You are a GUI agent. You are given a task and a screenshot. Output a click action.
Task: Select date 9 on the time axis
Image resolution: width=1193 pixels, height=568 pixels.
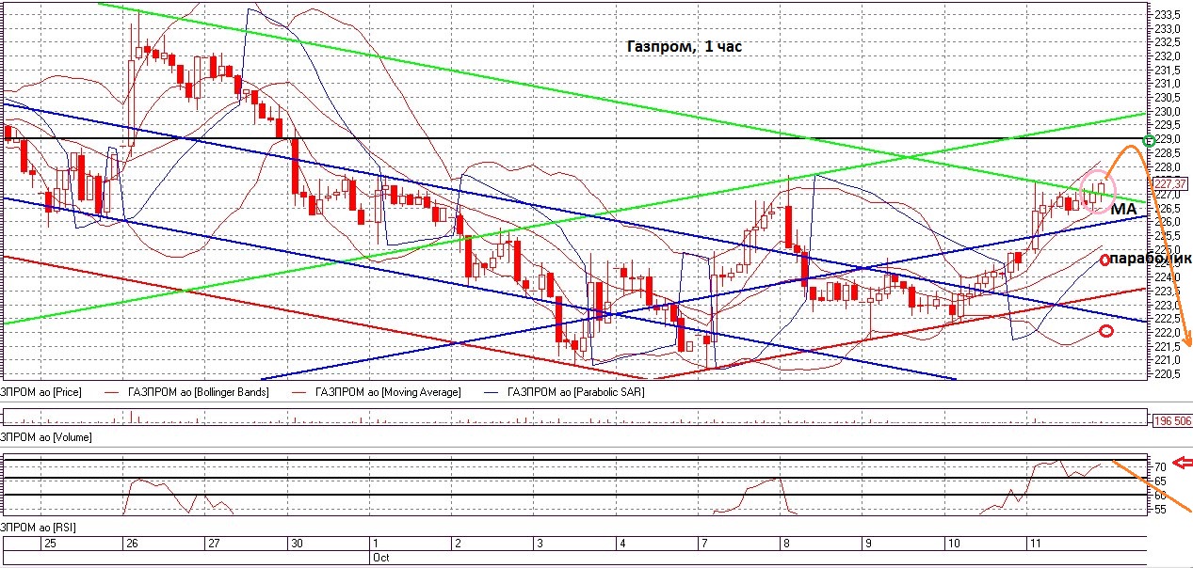click(867, 544)
